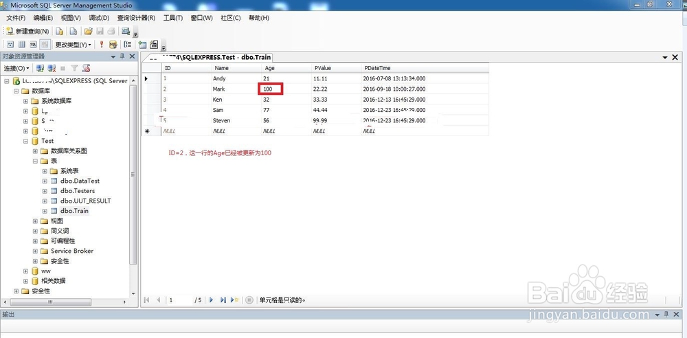Click the PDateTime column header

point(425,68)
